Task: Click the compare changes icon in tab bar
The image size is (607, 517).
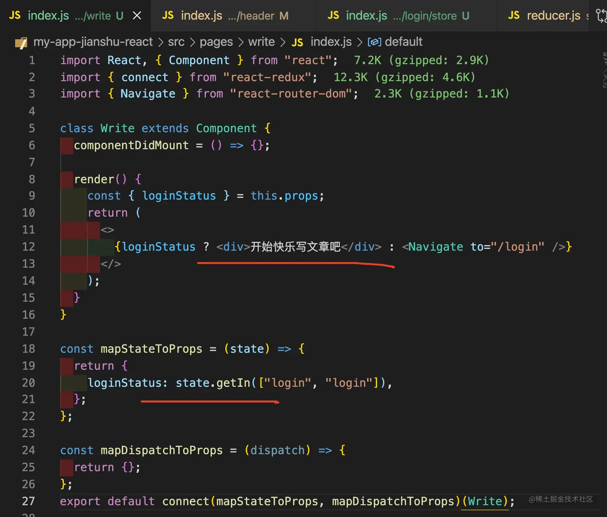Action: [x=601, y=16]
